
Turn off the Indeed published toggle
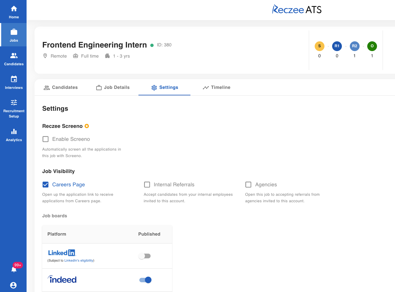(145, 280)
